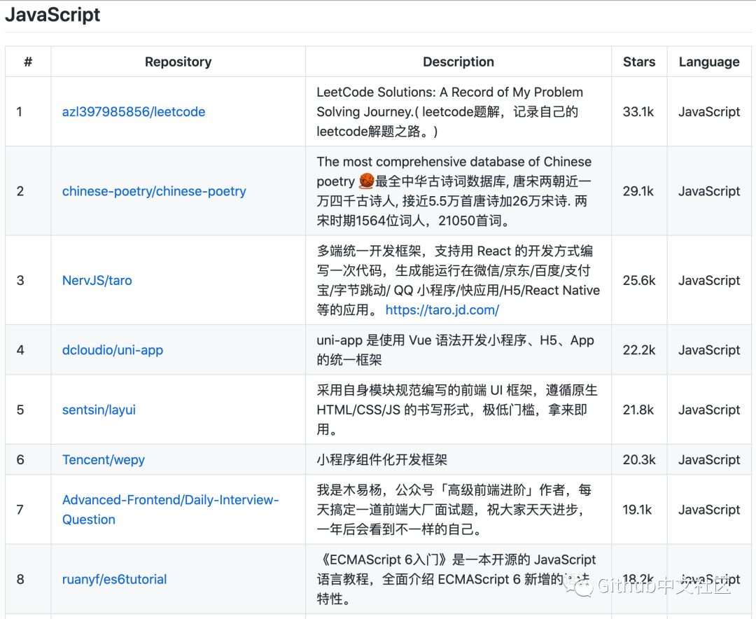
Task: Click the Stars column header
Action: [639, 62]
